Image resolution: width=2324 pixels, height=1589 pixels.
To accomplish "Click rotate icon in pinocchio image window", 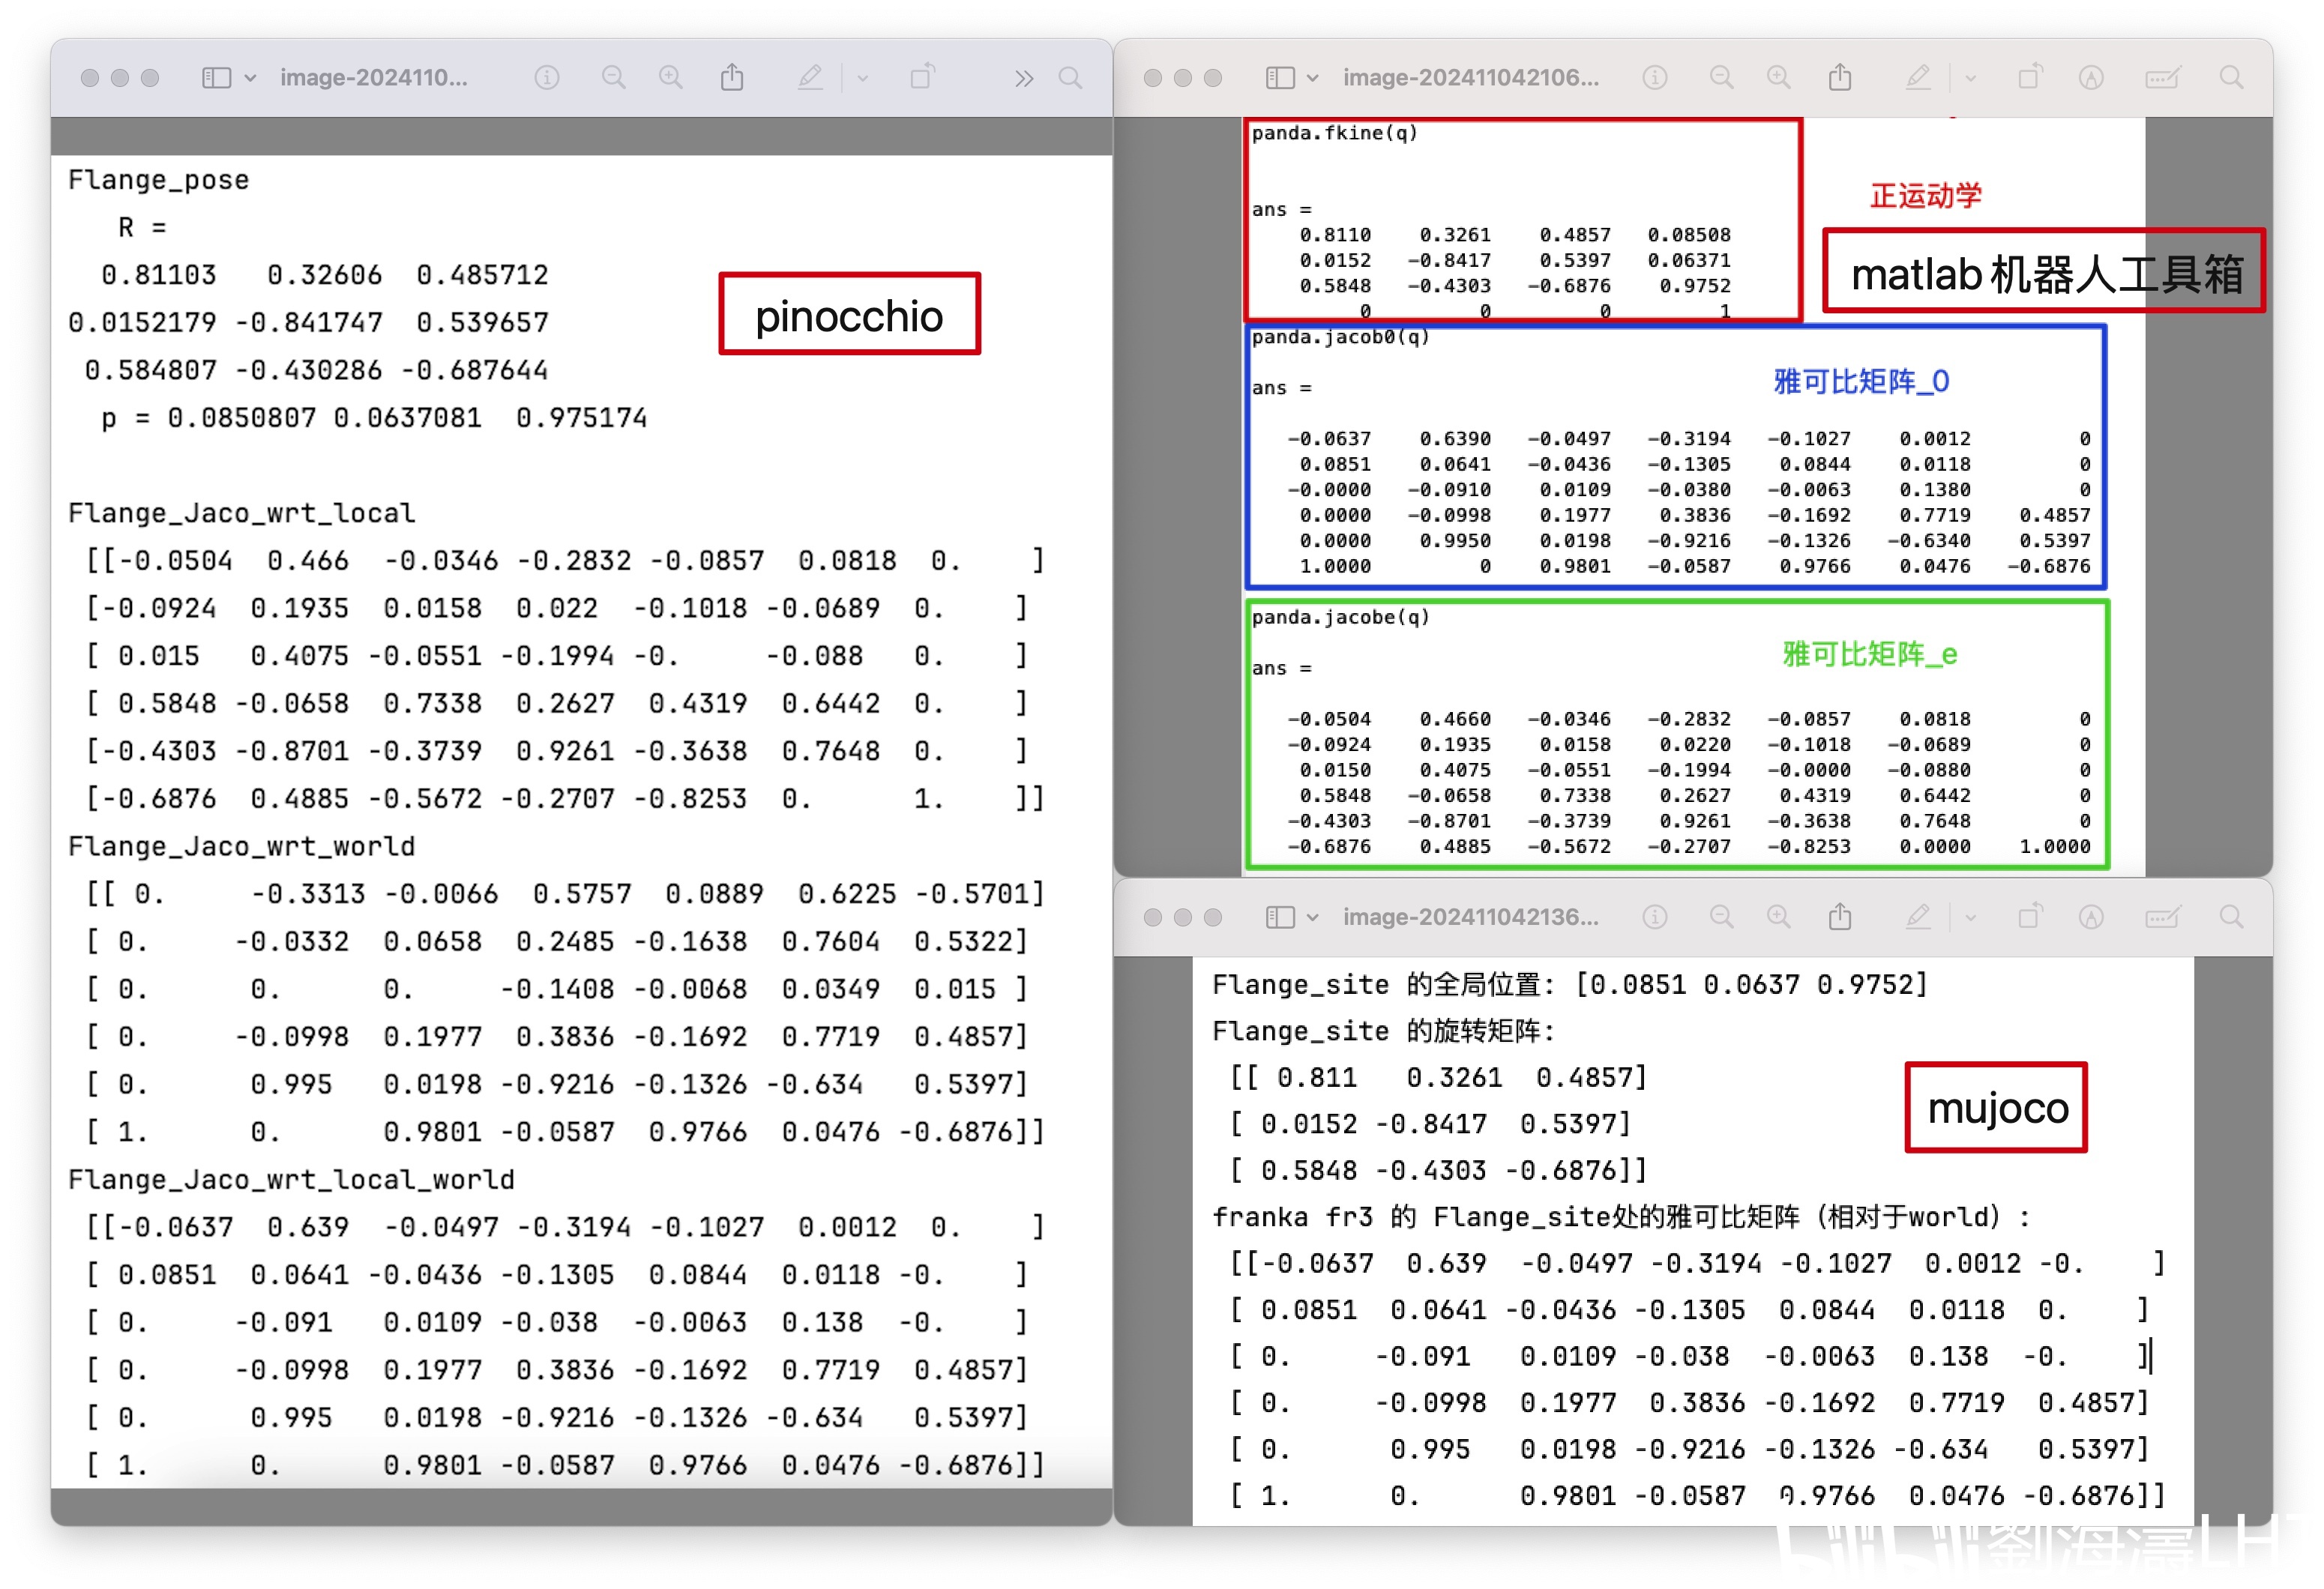I will tap(922, 77).
